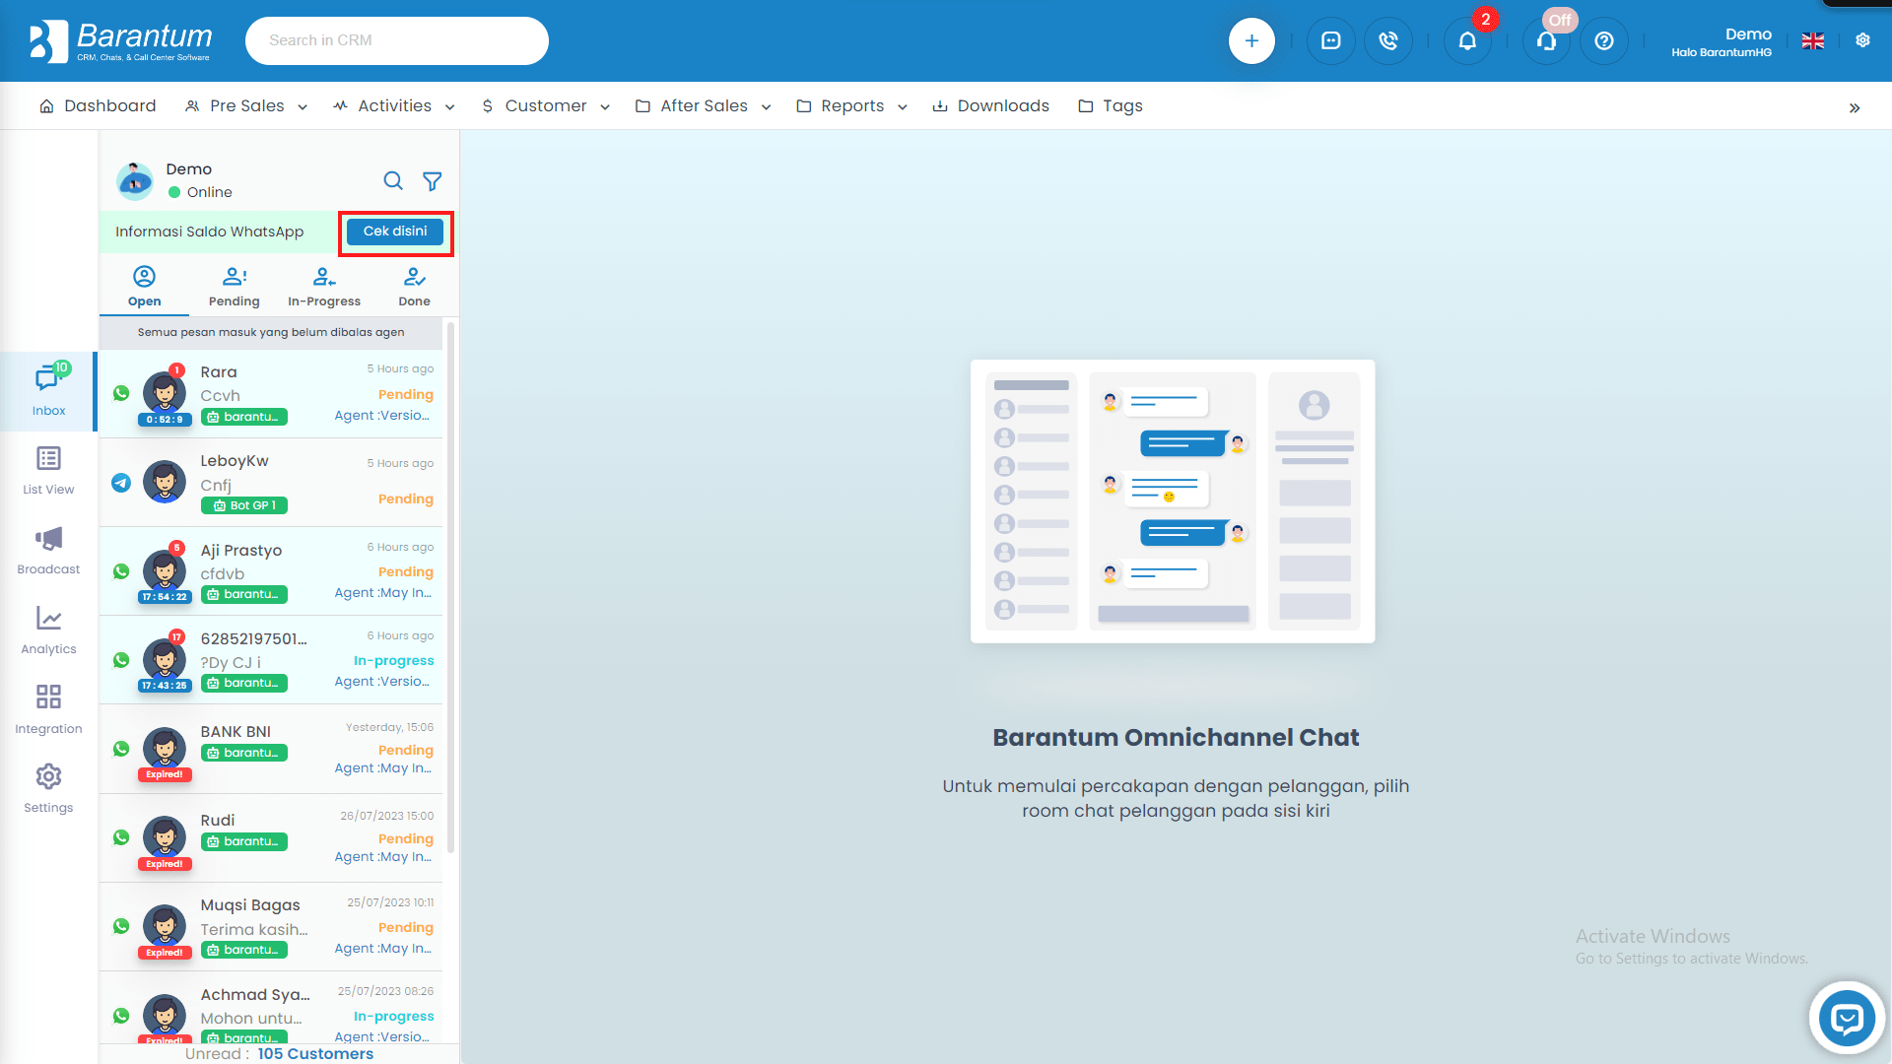Search chats with the magnifier icon

pos(393,180)
